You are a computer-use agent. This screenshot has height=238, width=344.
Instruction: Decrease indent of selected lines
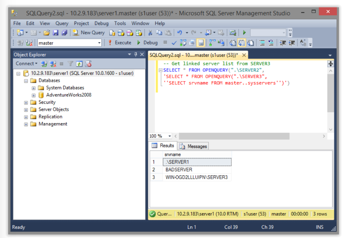point(283,43)
